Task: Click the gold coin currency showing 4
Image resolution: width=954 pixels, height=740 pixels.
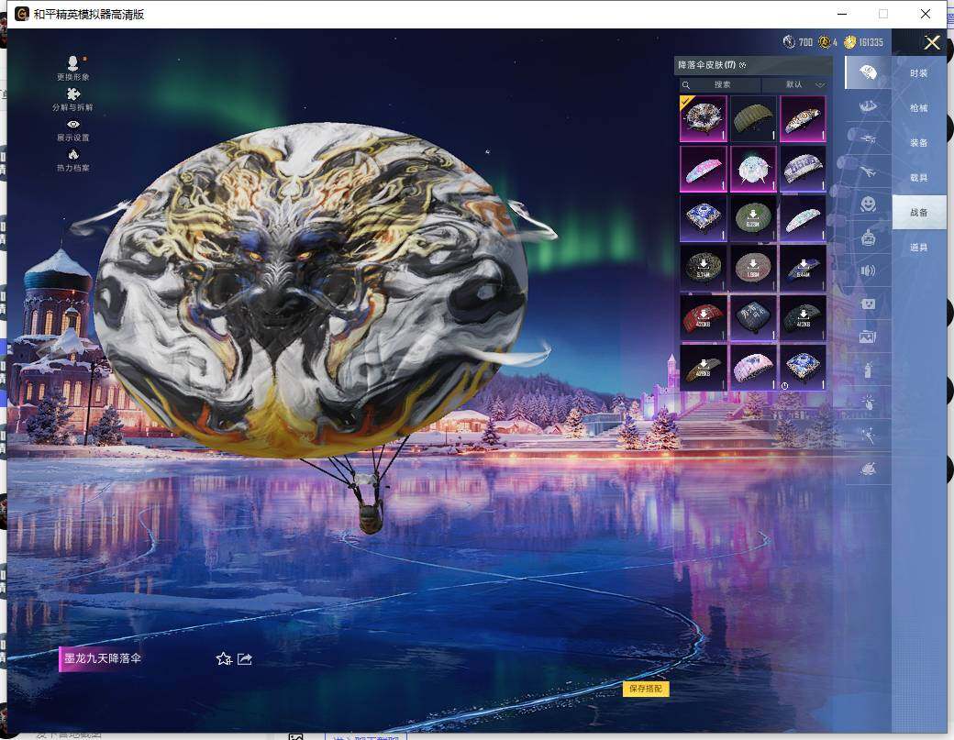Action: pos(825,41)
